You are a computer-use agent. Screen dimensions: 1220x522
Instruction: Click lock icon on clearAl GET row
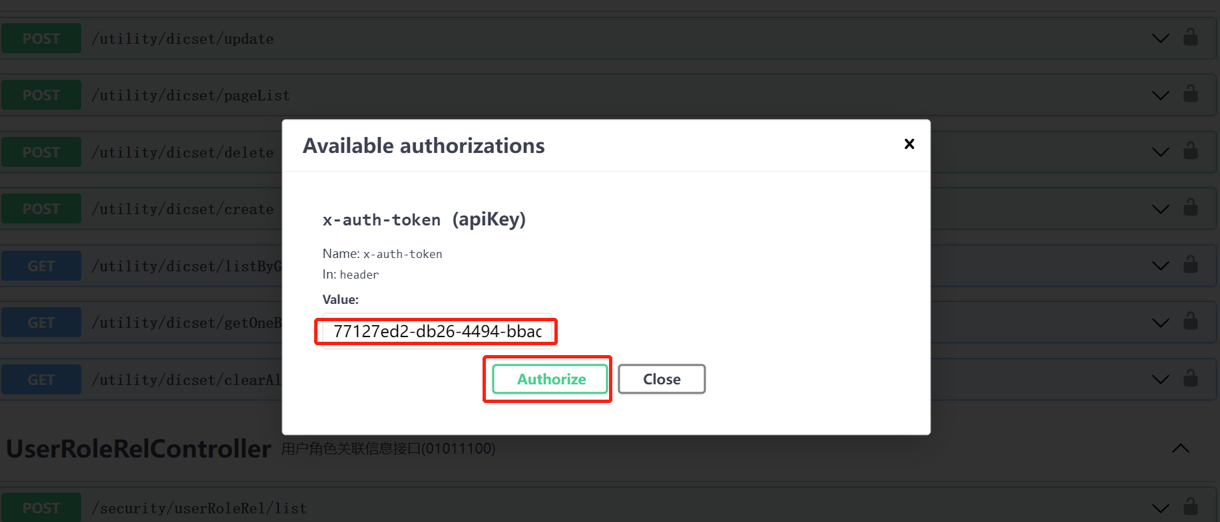tap(1190, 378)
